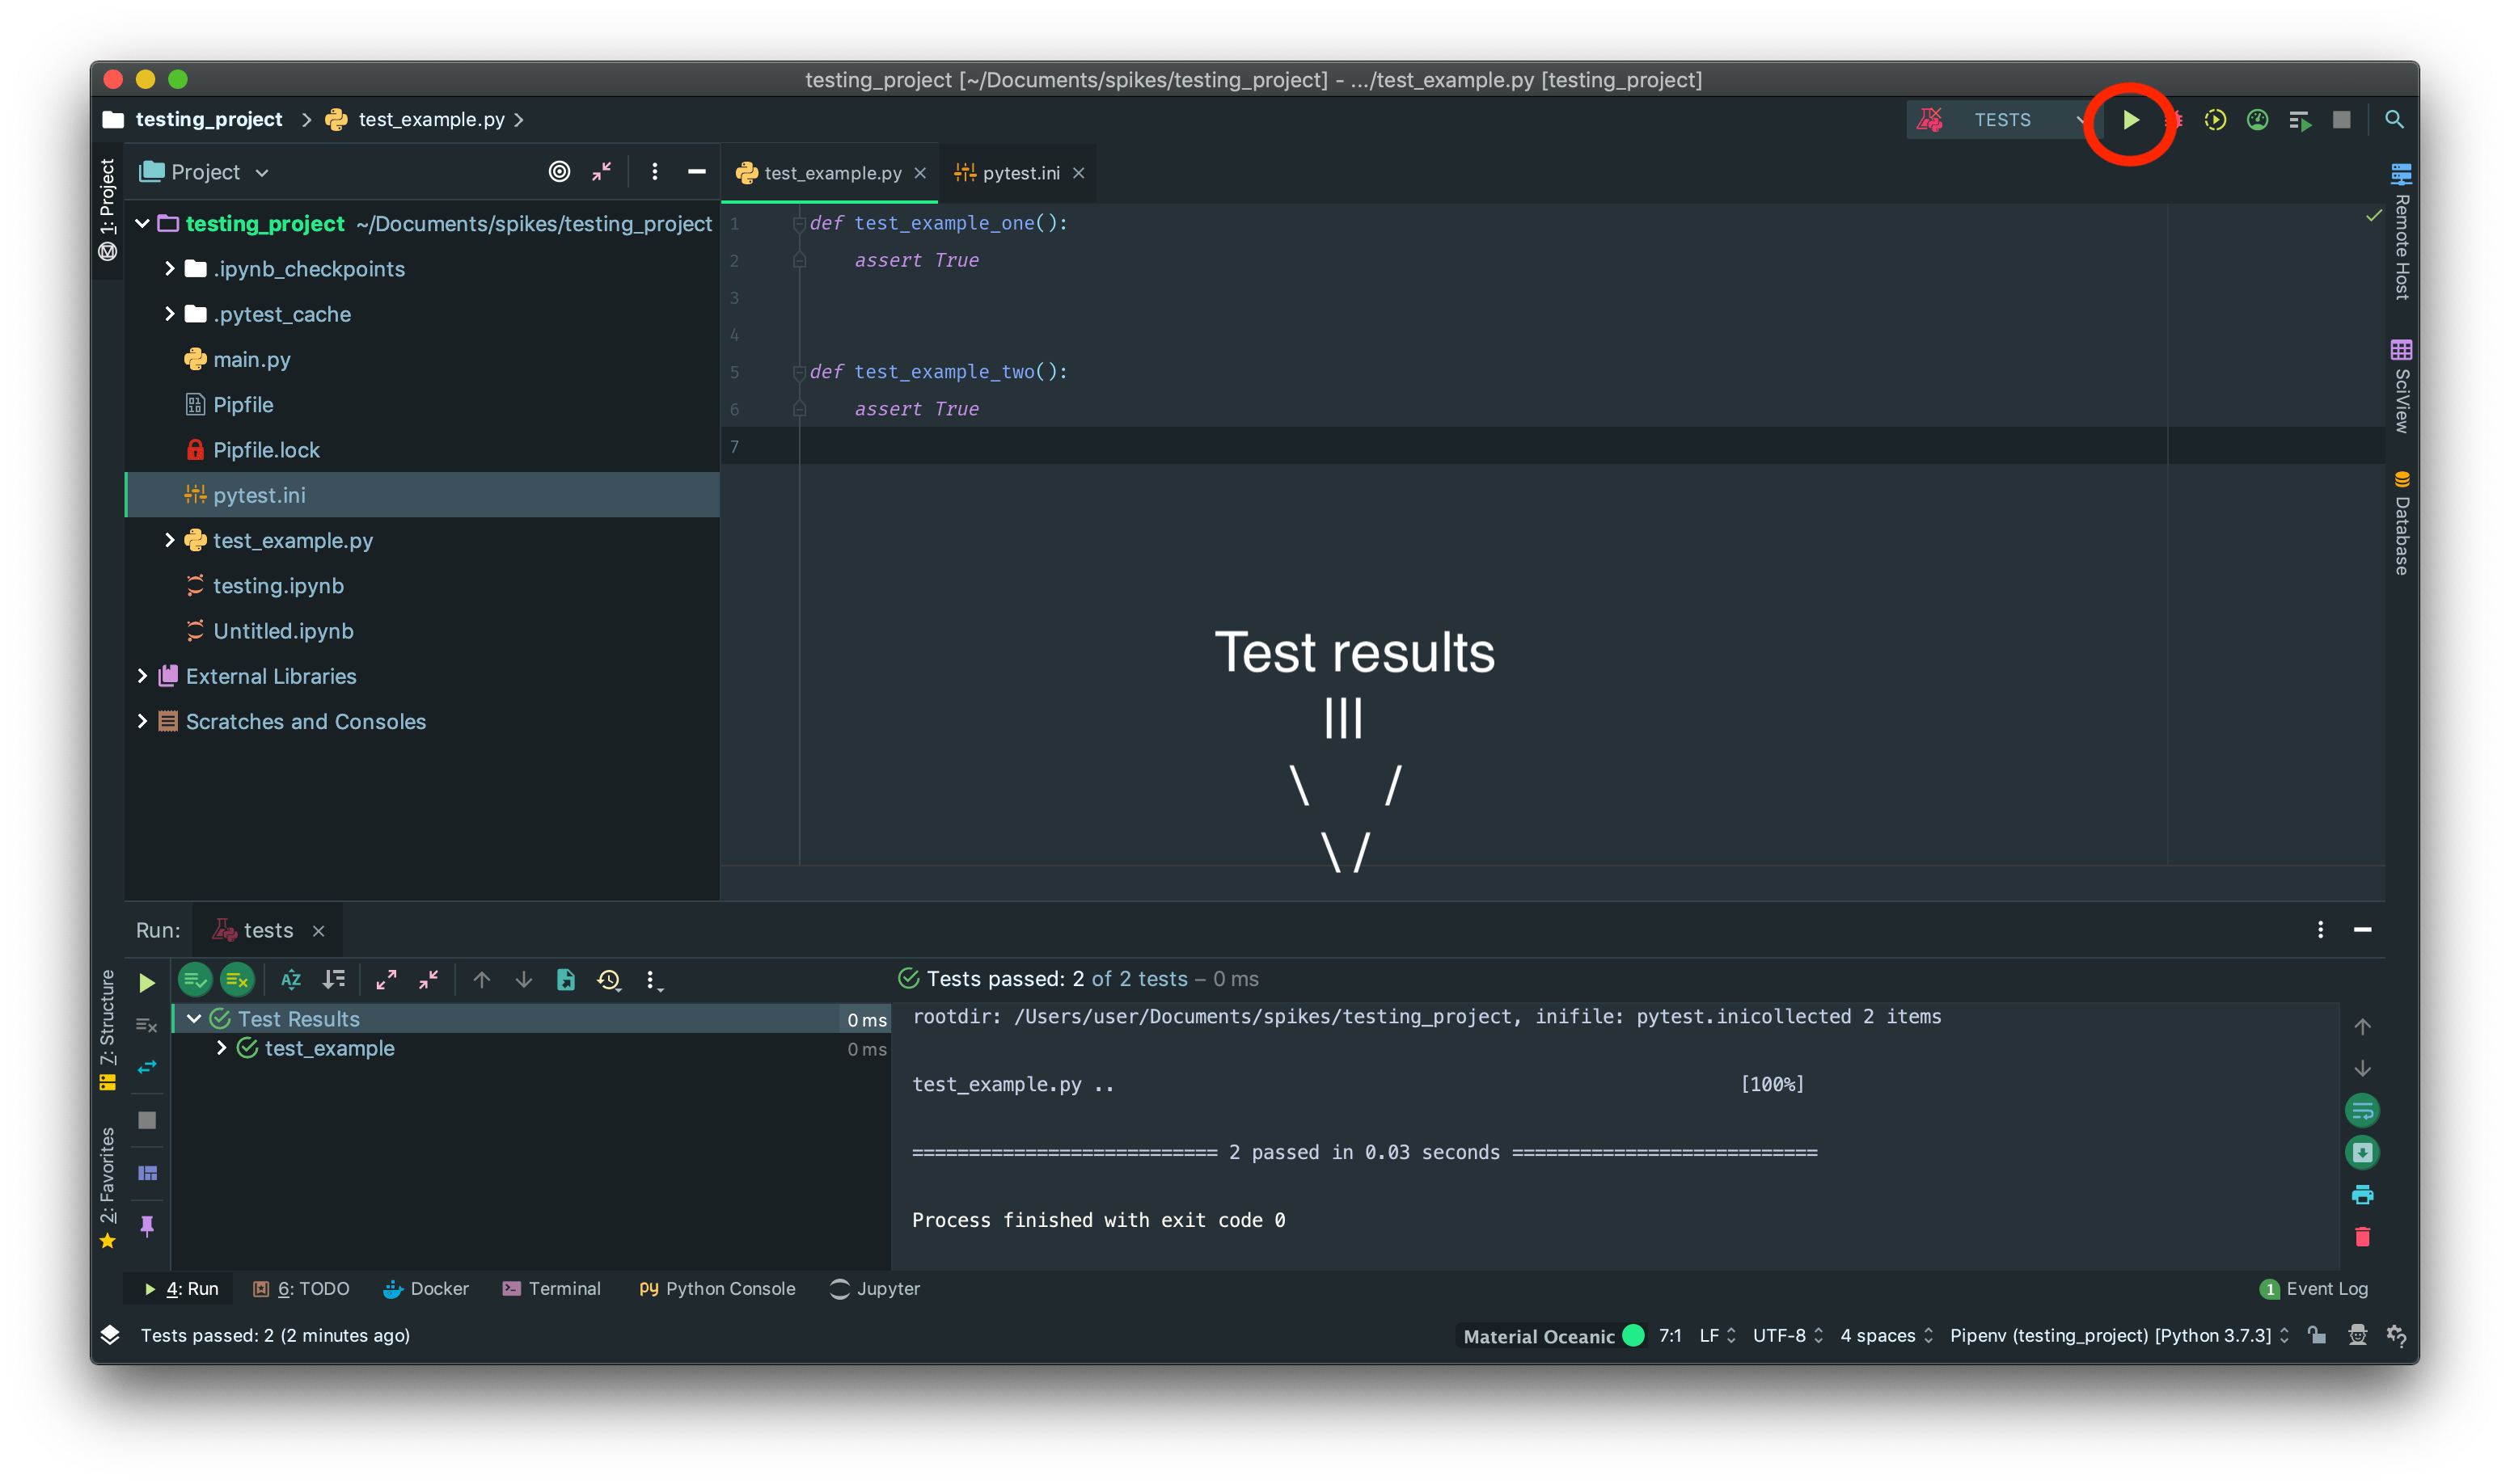Screen dimensions: 2510x1484
Task: Run tests with coverage icon
Action: coord(2216,120)
